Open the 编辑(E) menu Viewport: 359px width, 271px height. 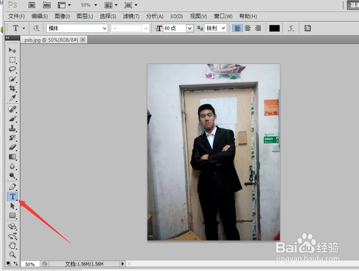tap(40, 16)
